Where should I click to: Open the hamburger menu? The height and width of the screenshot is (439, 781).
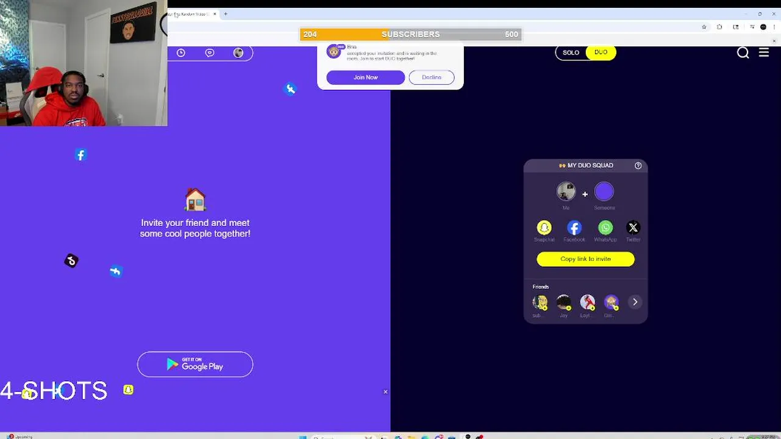point(763,52)
